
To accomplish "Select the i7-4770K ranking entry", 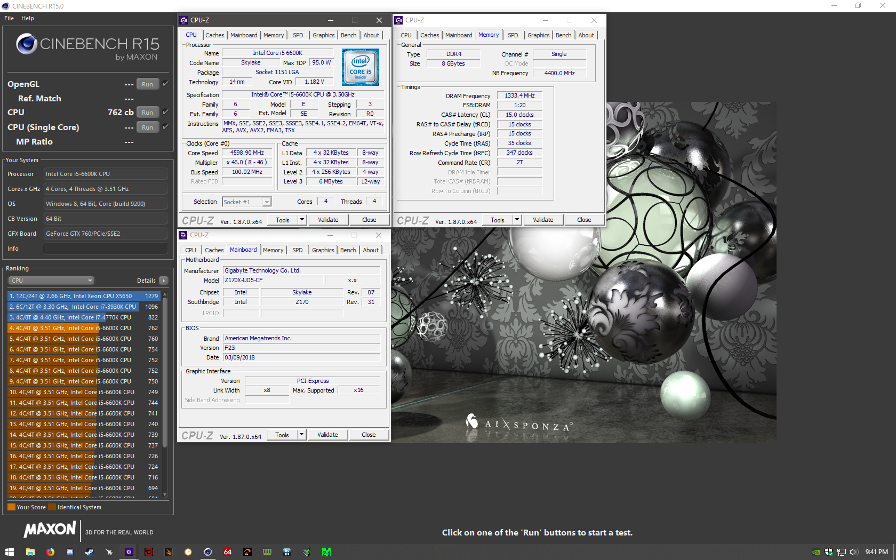I will click(84, 317).
